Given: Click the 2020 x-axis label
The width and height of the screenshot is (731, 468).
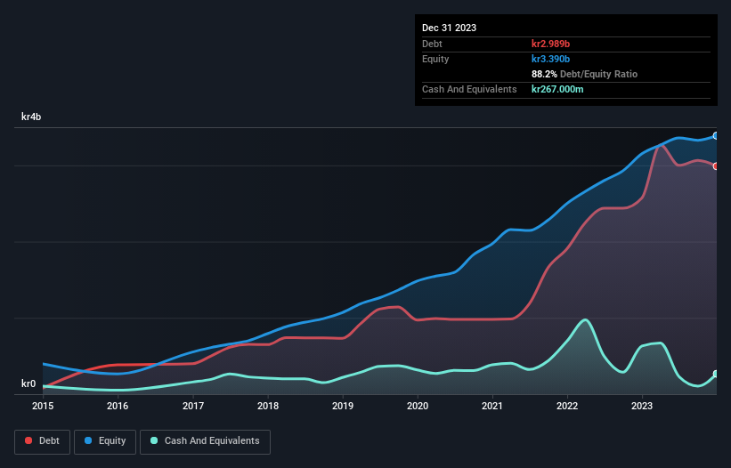Looking at the screenshot, I should coord(418,406).
